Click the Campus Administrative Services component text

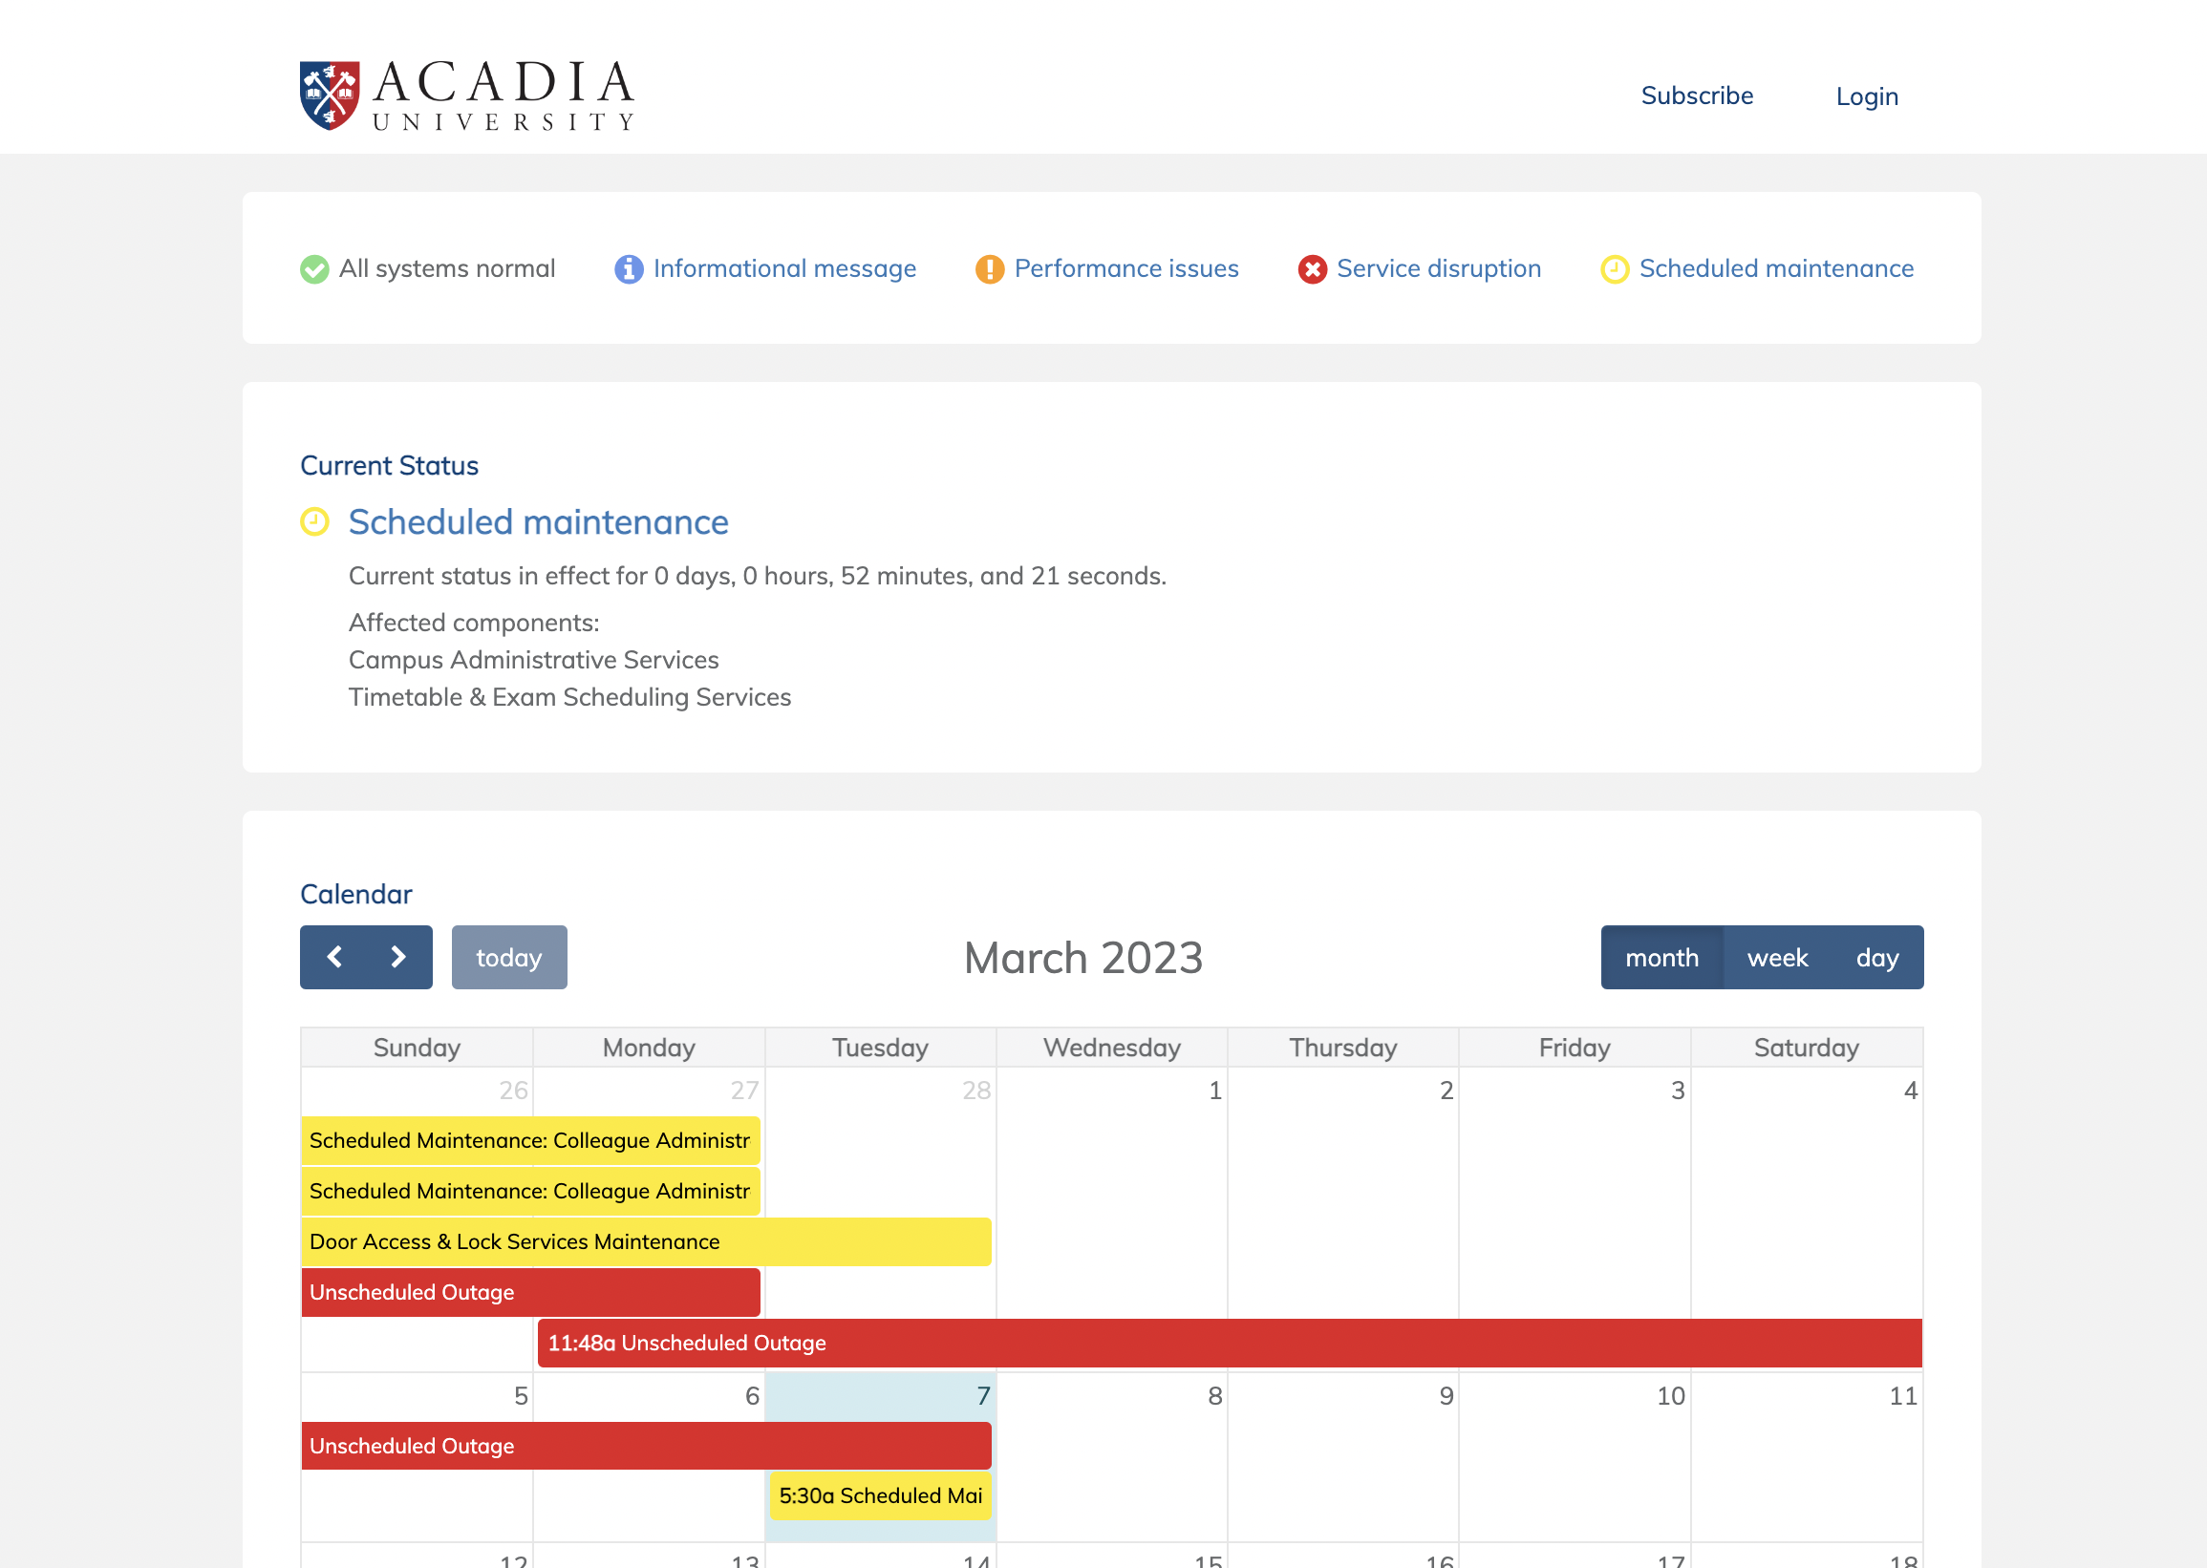tap(533, 660)
